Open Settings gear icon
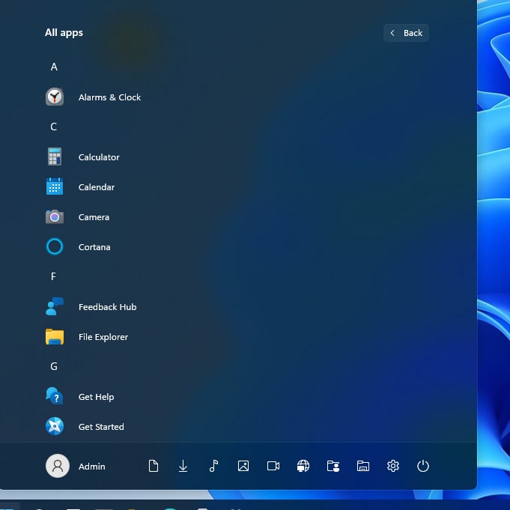The image size is (510, 510). 393,466
